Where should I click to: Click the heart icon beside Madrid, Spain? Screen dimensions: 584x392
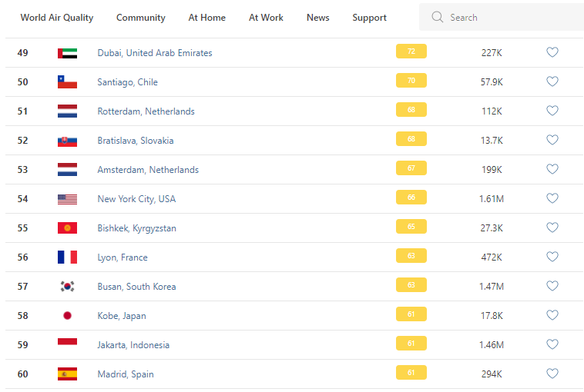pyautogui.click(x=552, y=374)
